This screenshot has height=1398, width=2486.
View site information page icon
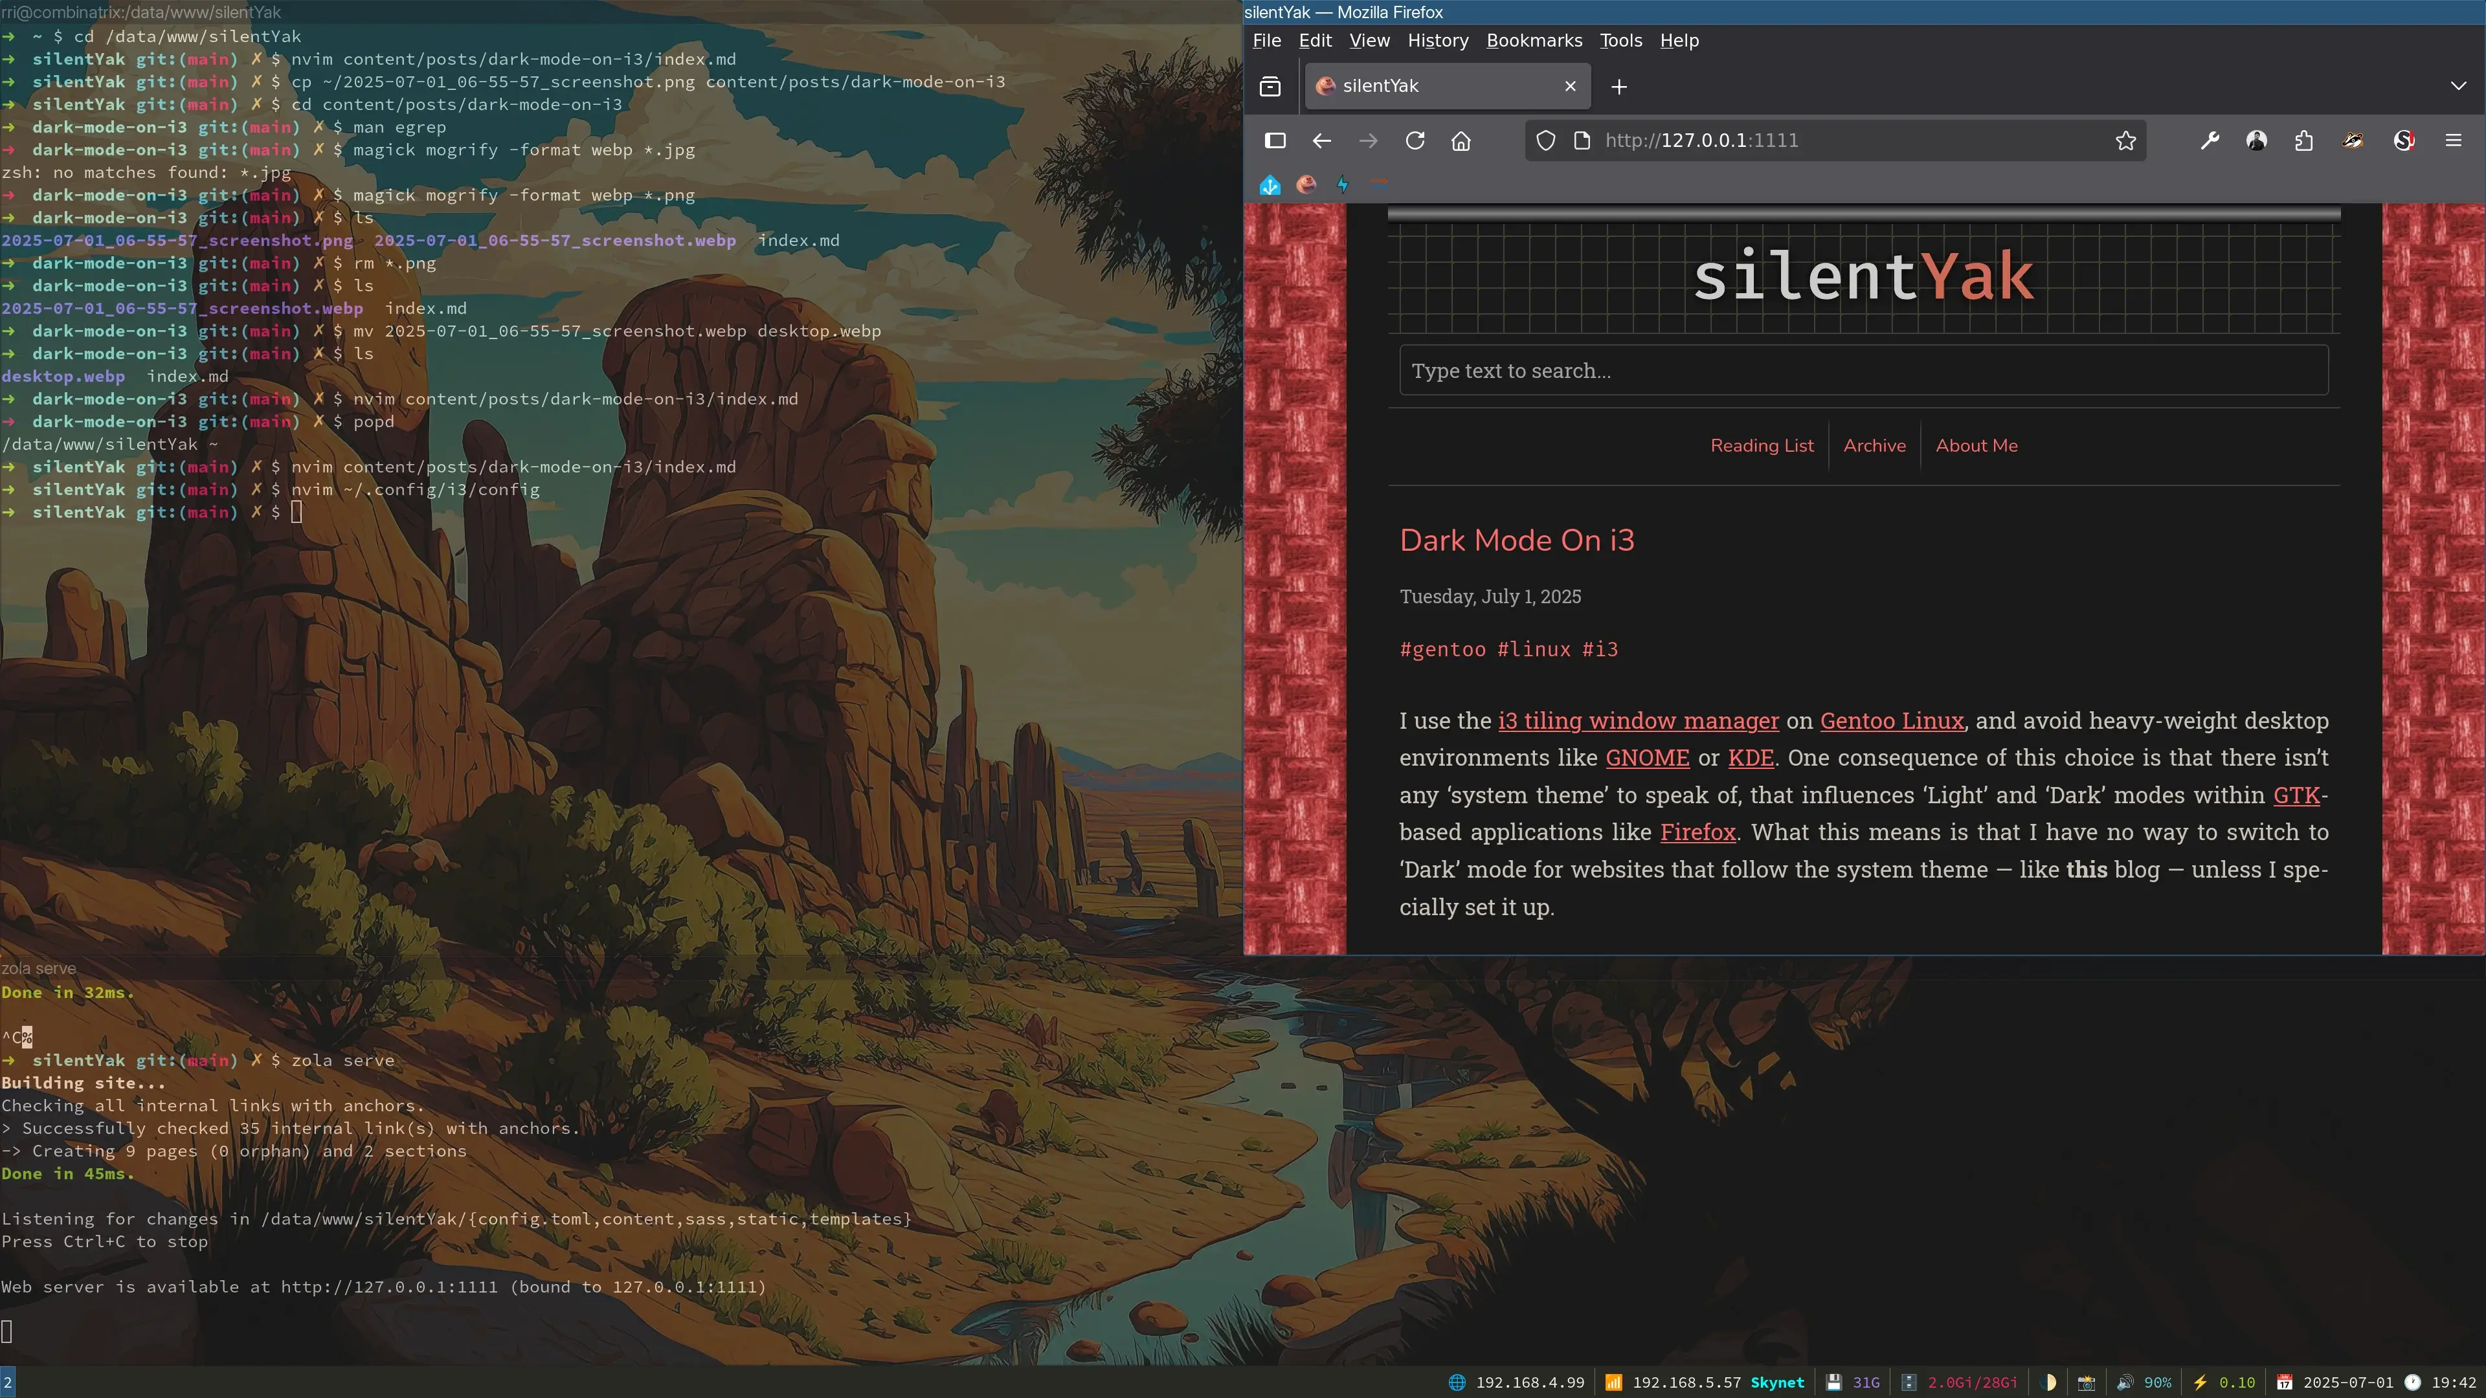(x=1582, y=141)
